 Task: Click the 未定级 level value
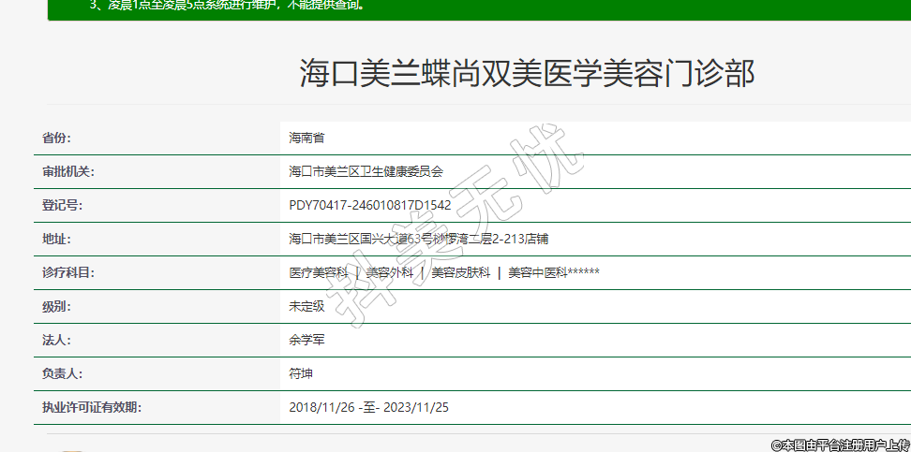click(306, 307)
